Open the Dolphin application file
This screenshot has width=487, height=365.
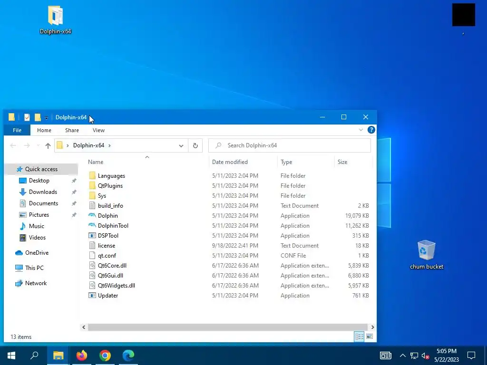pos(108,216)
